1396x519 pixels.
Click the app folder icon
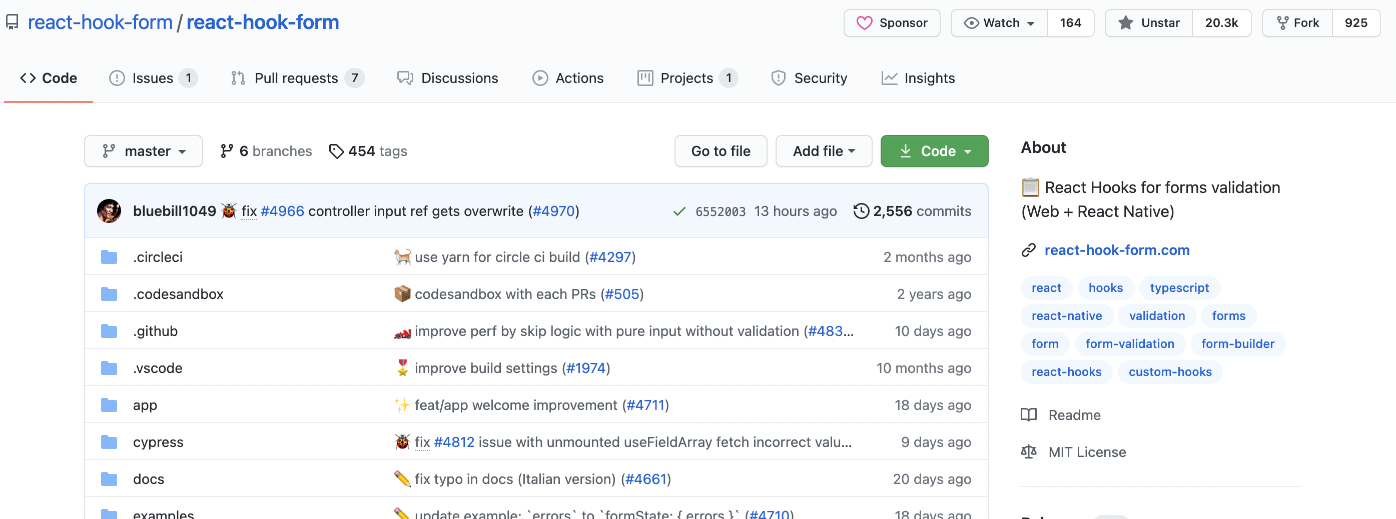tap(109, 404)
